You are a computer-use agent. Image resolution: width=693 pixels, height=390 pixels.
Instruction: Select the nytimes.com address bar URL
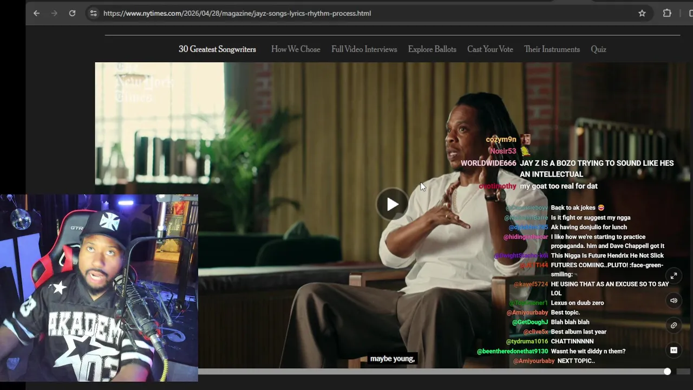(x=237, y=13)
